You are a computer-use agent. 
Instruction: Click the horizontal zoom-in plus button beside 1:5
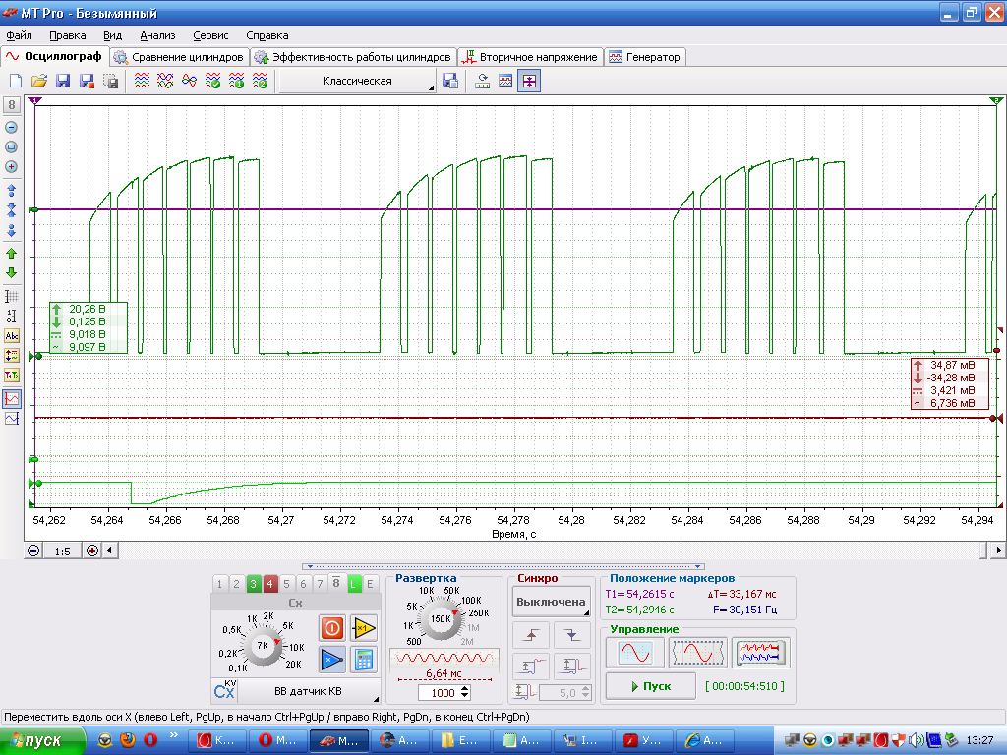click(92, 551)
